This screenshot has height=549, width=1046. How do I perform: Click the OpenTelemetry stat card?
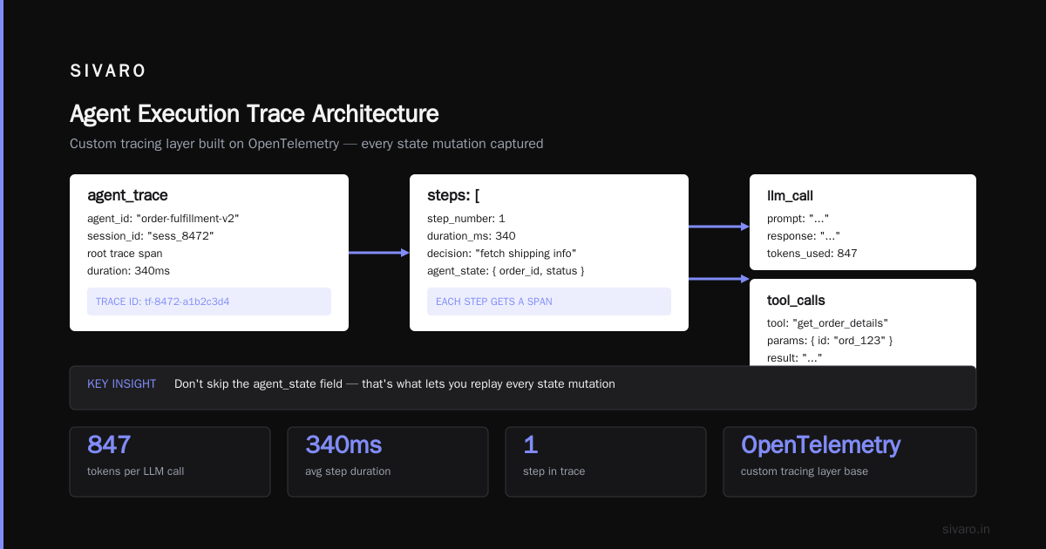850,462
